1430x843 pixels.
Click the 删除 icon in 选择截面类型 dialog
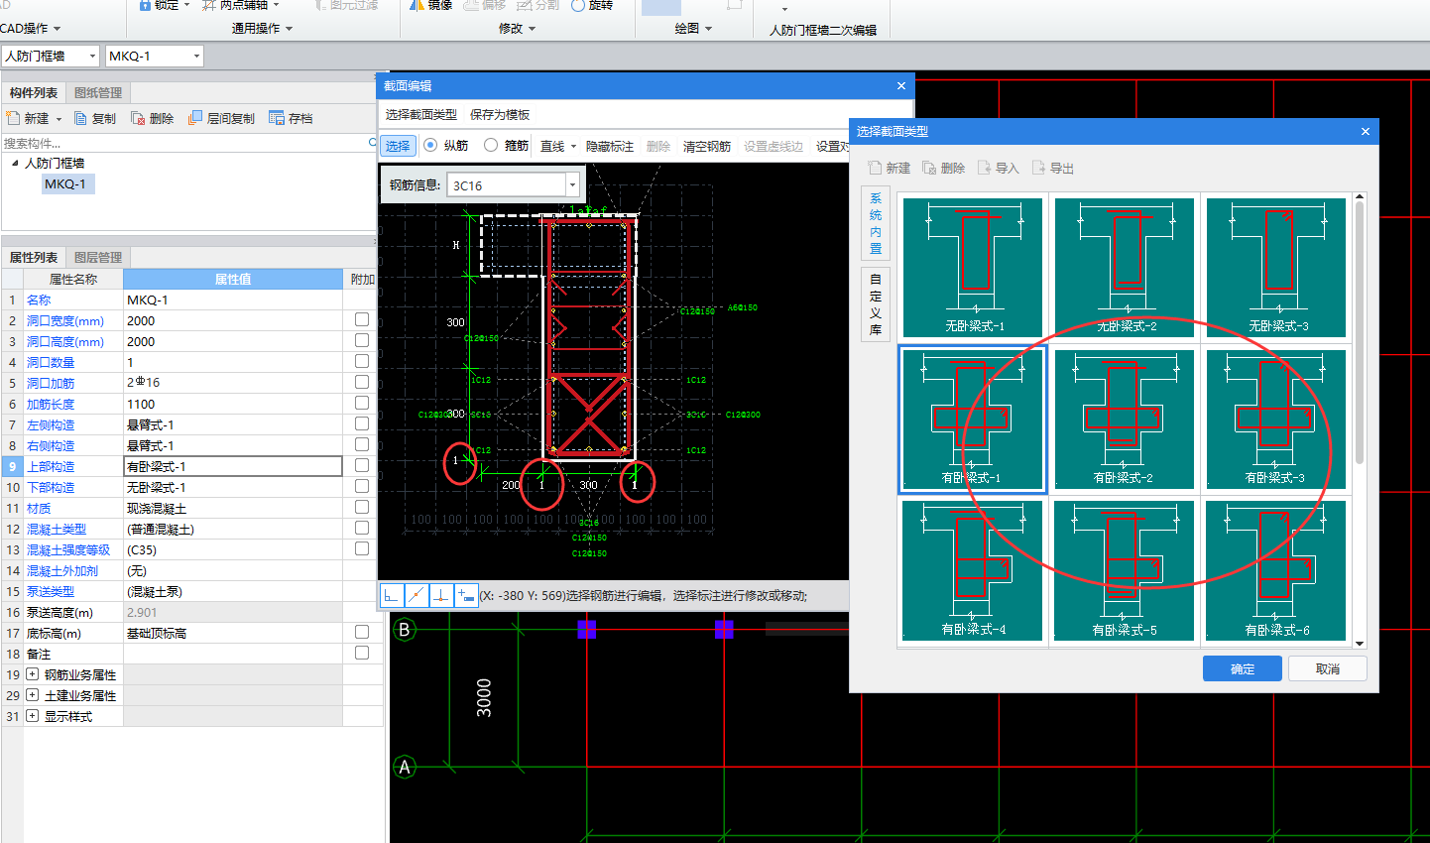[929, 168]
